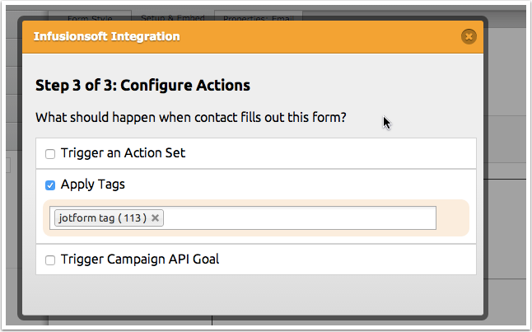Click the blank footer area of dialog
The image size is (532, 332).
pyautogui.click(x=253, y=295)
